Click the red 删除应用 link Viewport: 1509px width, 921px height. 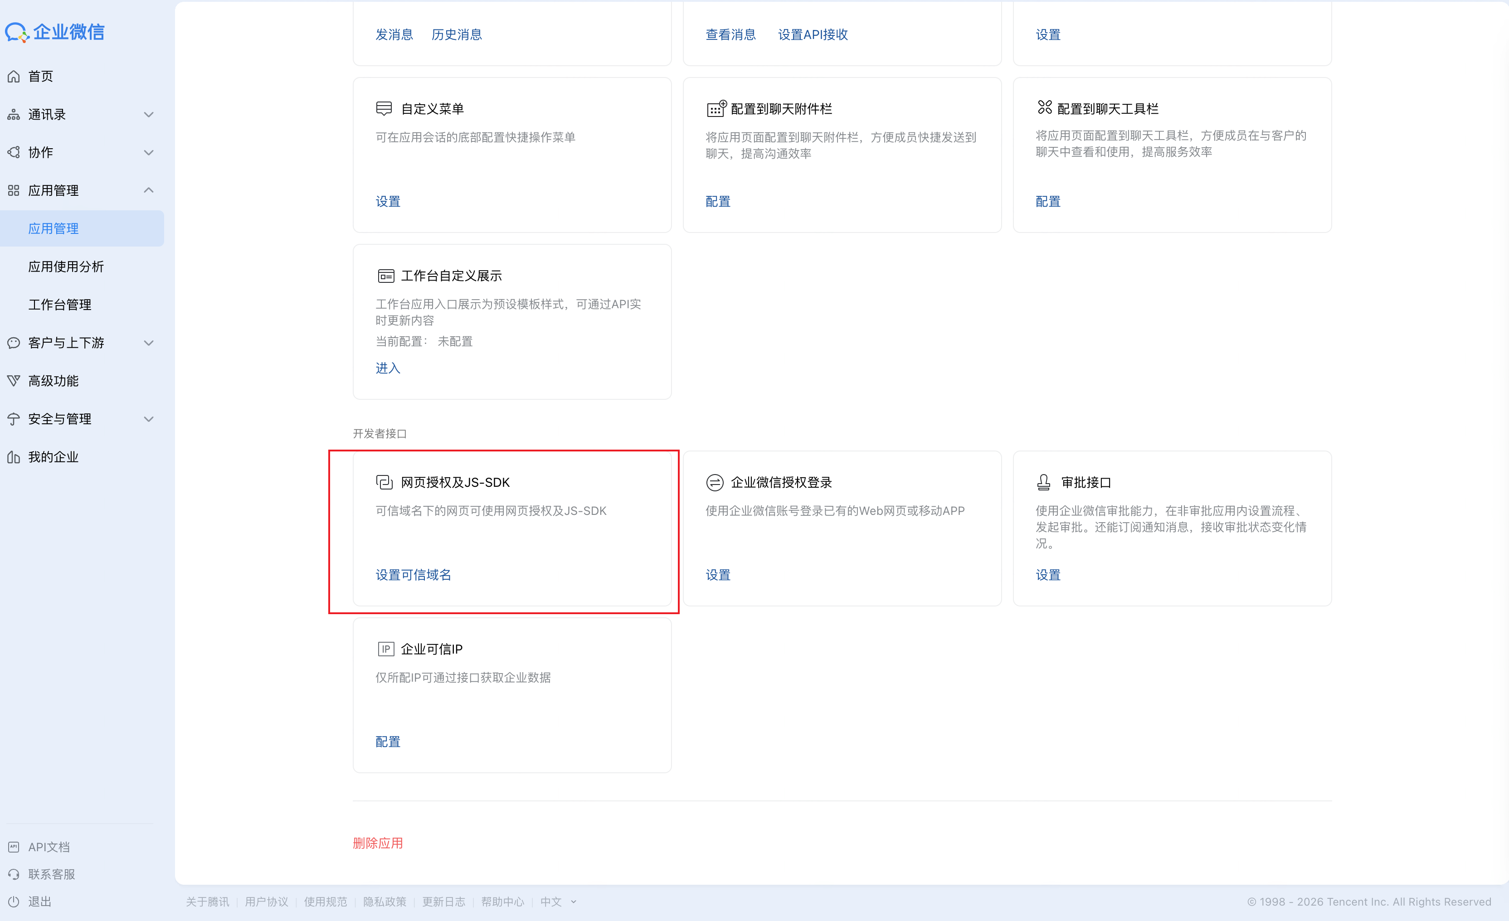coord(378,843)
